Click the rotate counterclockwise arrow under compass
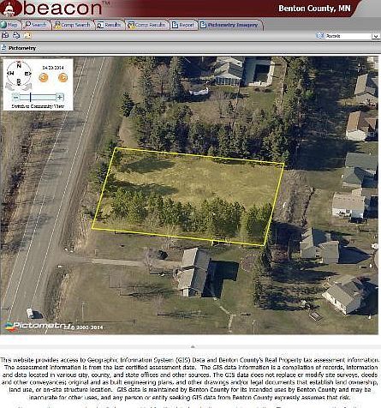The height and width of the screenshot is (408, 381). [x=10, y=87]
